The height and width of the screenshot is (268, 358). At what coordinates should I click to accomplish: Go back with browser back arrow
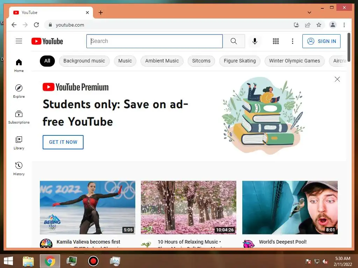[14, 25]
